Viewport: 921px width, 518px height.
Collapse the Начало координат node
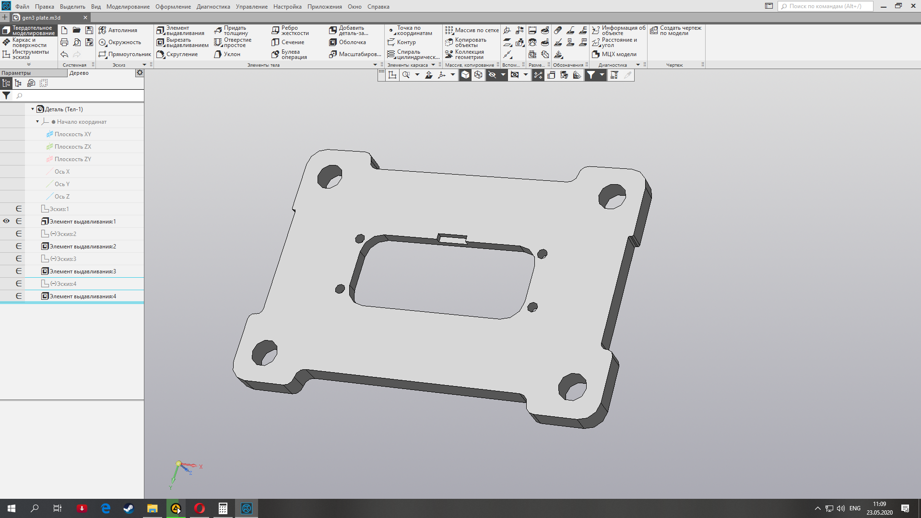pyautogui.click(x=37, y=122)
